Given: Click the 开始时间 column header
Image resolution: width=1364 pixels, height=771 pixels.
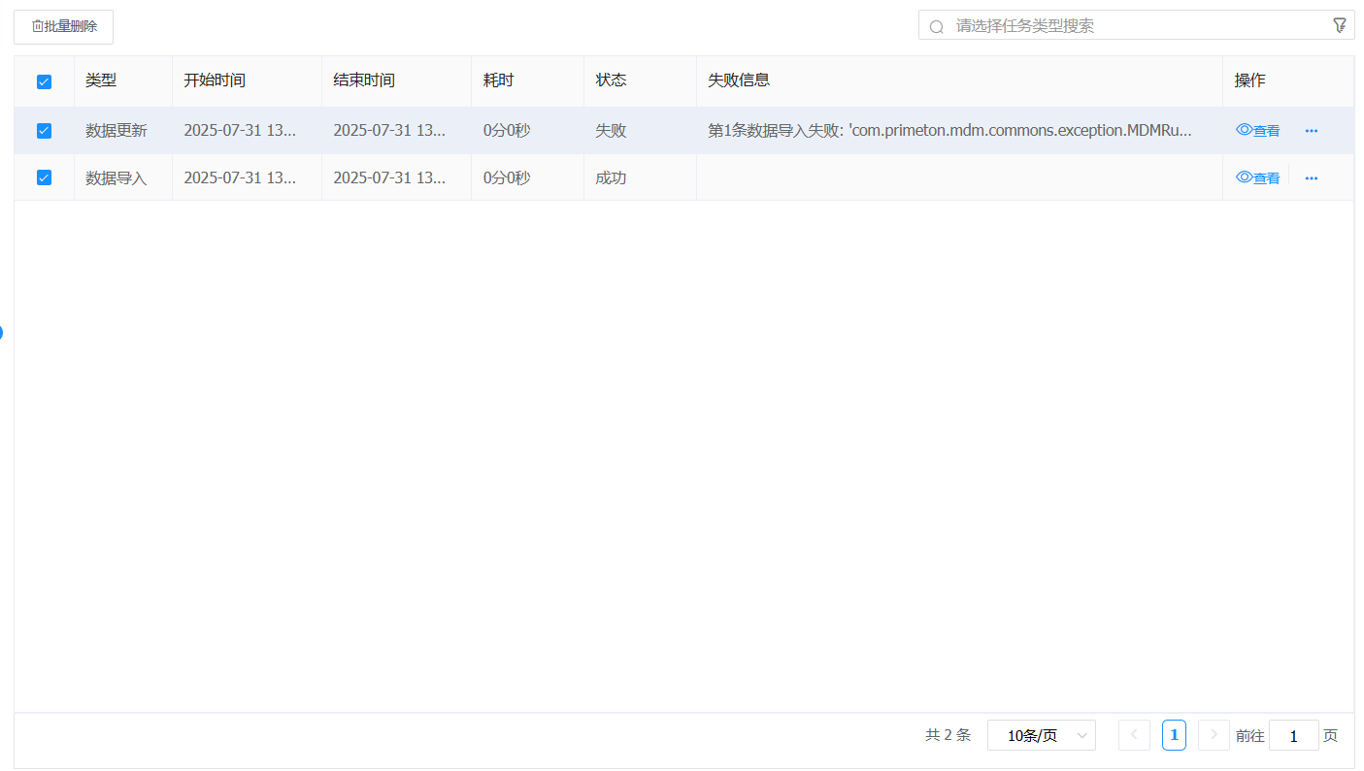Looking at the screenshot, I should (x=215, y=80).
